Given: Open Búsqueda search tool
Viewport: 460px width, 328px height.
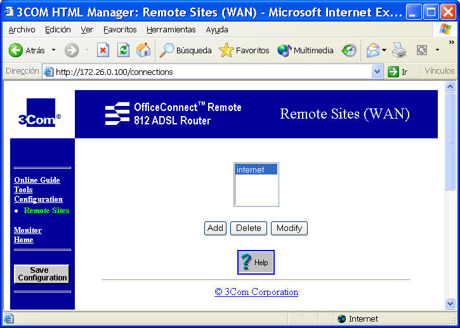Looking at the screenshot, I should [x=185, y=50].
